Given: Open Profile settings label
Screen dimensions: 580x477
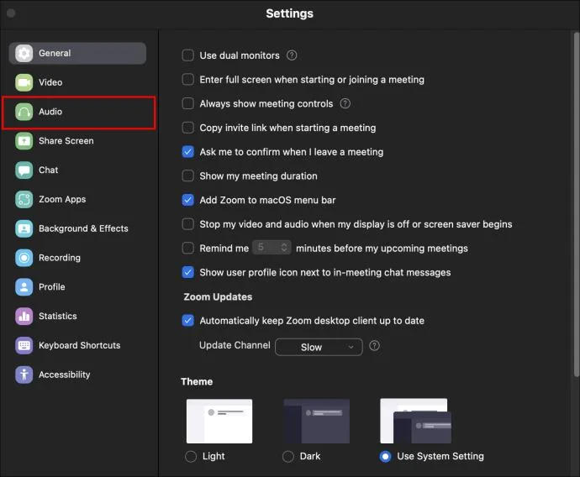Looking at the screenshot, I should pyautogui.click(x=52, y=286).
